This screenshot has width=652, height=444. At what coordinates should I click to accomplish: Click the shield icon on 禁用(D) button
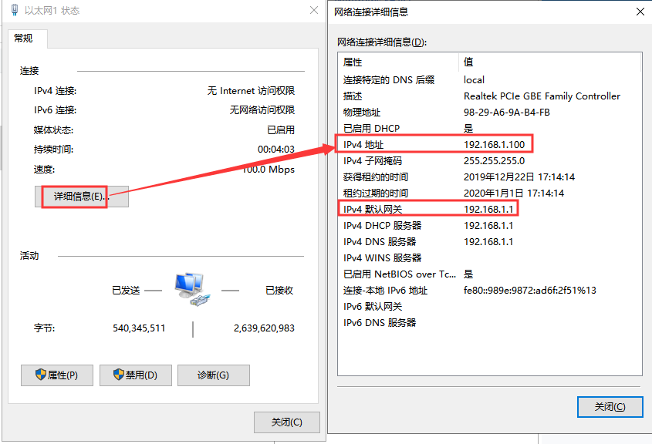click(x=119, y=375)
